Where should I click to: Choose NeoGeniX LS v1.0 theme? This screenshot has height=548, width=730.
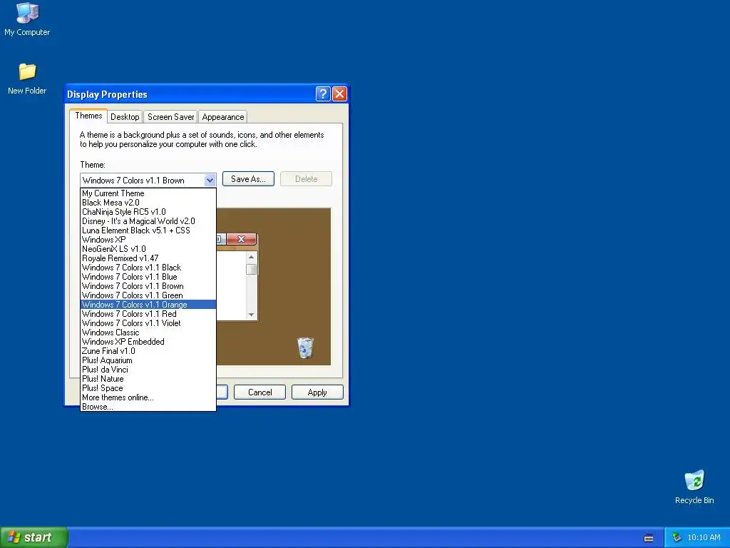(x=148, y=249)
